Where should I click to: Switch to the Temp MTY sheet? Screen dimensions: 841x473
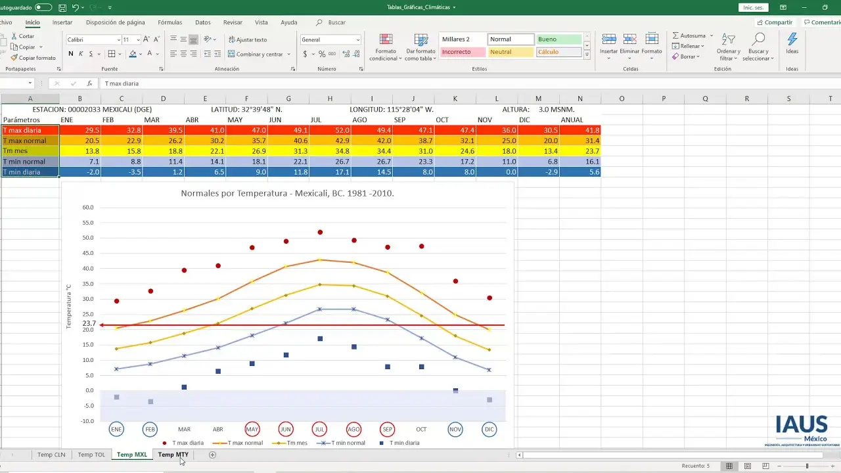tap(173, 455)
